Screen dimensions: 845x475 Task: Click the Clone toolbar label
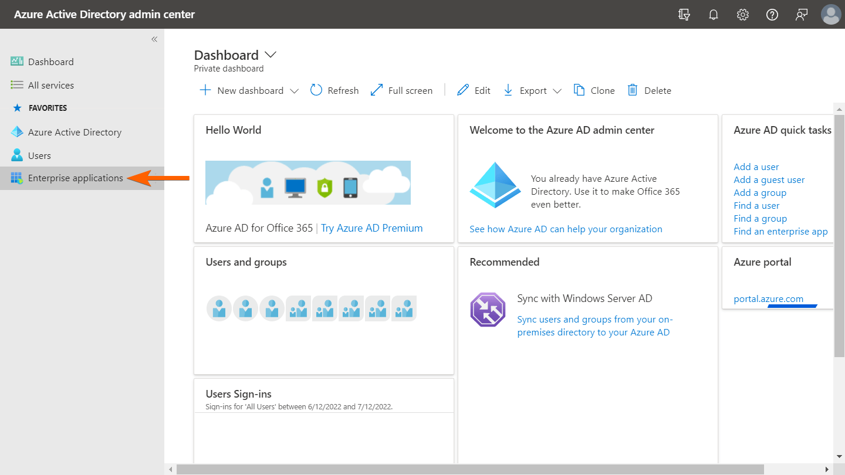603,90
